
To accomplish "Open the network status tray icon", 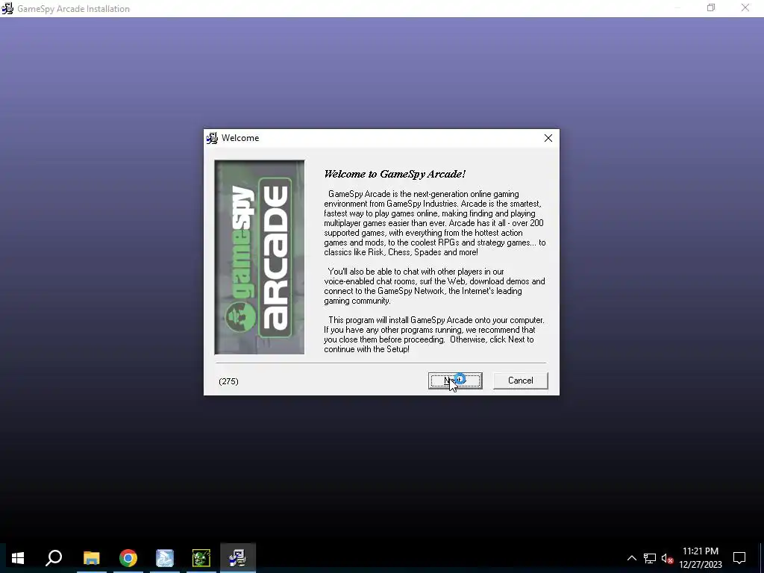I will coord(650,558).
